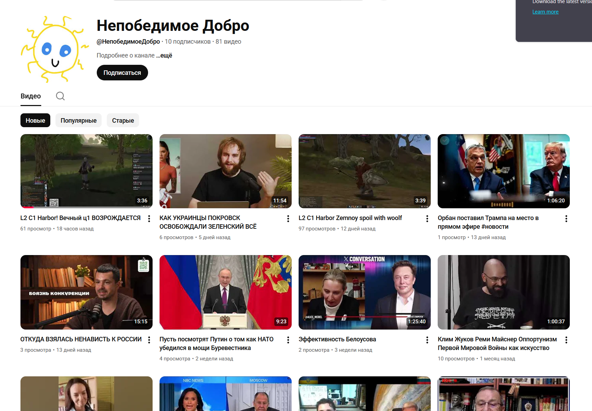Image resolution: width=592 pixels, height=411 pixels.
Task: Click the 10 подписчиков count
Action: pos(188,42)
